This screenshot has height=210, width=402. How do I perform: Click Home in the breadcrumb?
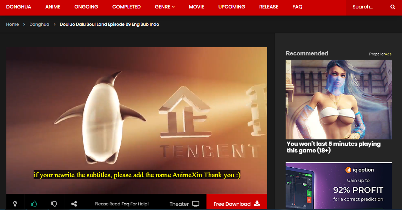point(12,24)
